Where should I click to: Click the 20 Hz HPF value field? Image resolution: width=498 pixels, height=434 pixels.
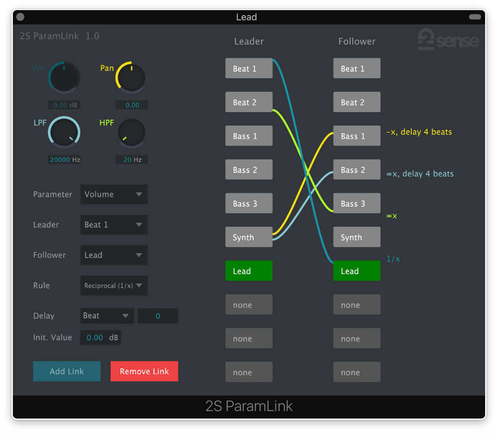tap(131, 159)
